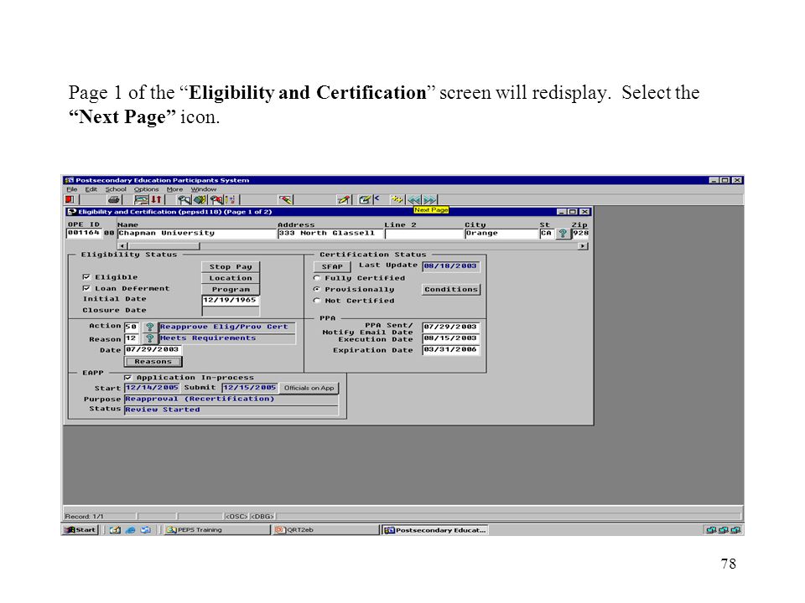Click the City field Orange
This screenshot has height=603, width=805.
tap(501, 234)
